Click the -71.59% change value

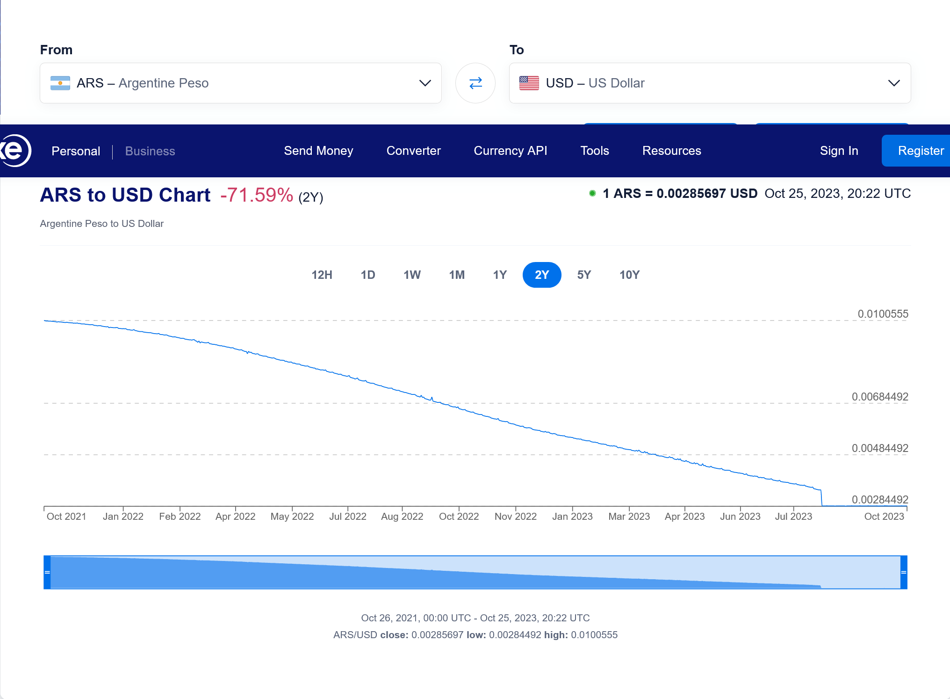(257, 195)
